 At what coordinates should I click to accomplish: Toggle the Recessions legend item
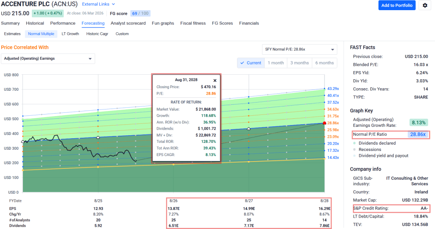[x=355, y=149]
